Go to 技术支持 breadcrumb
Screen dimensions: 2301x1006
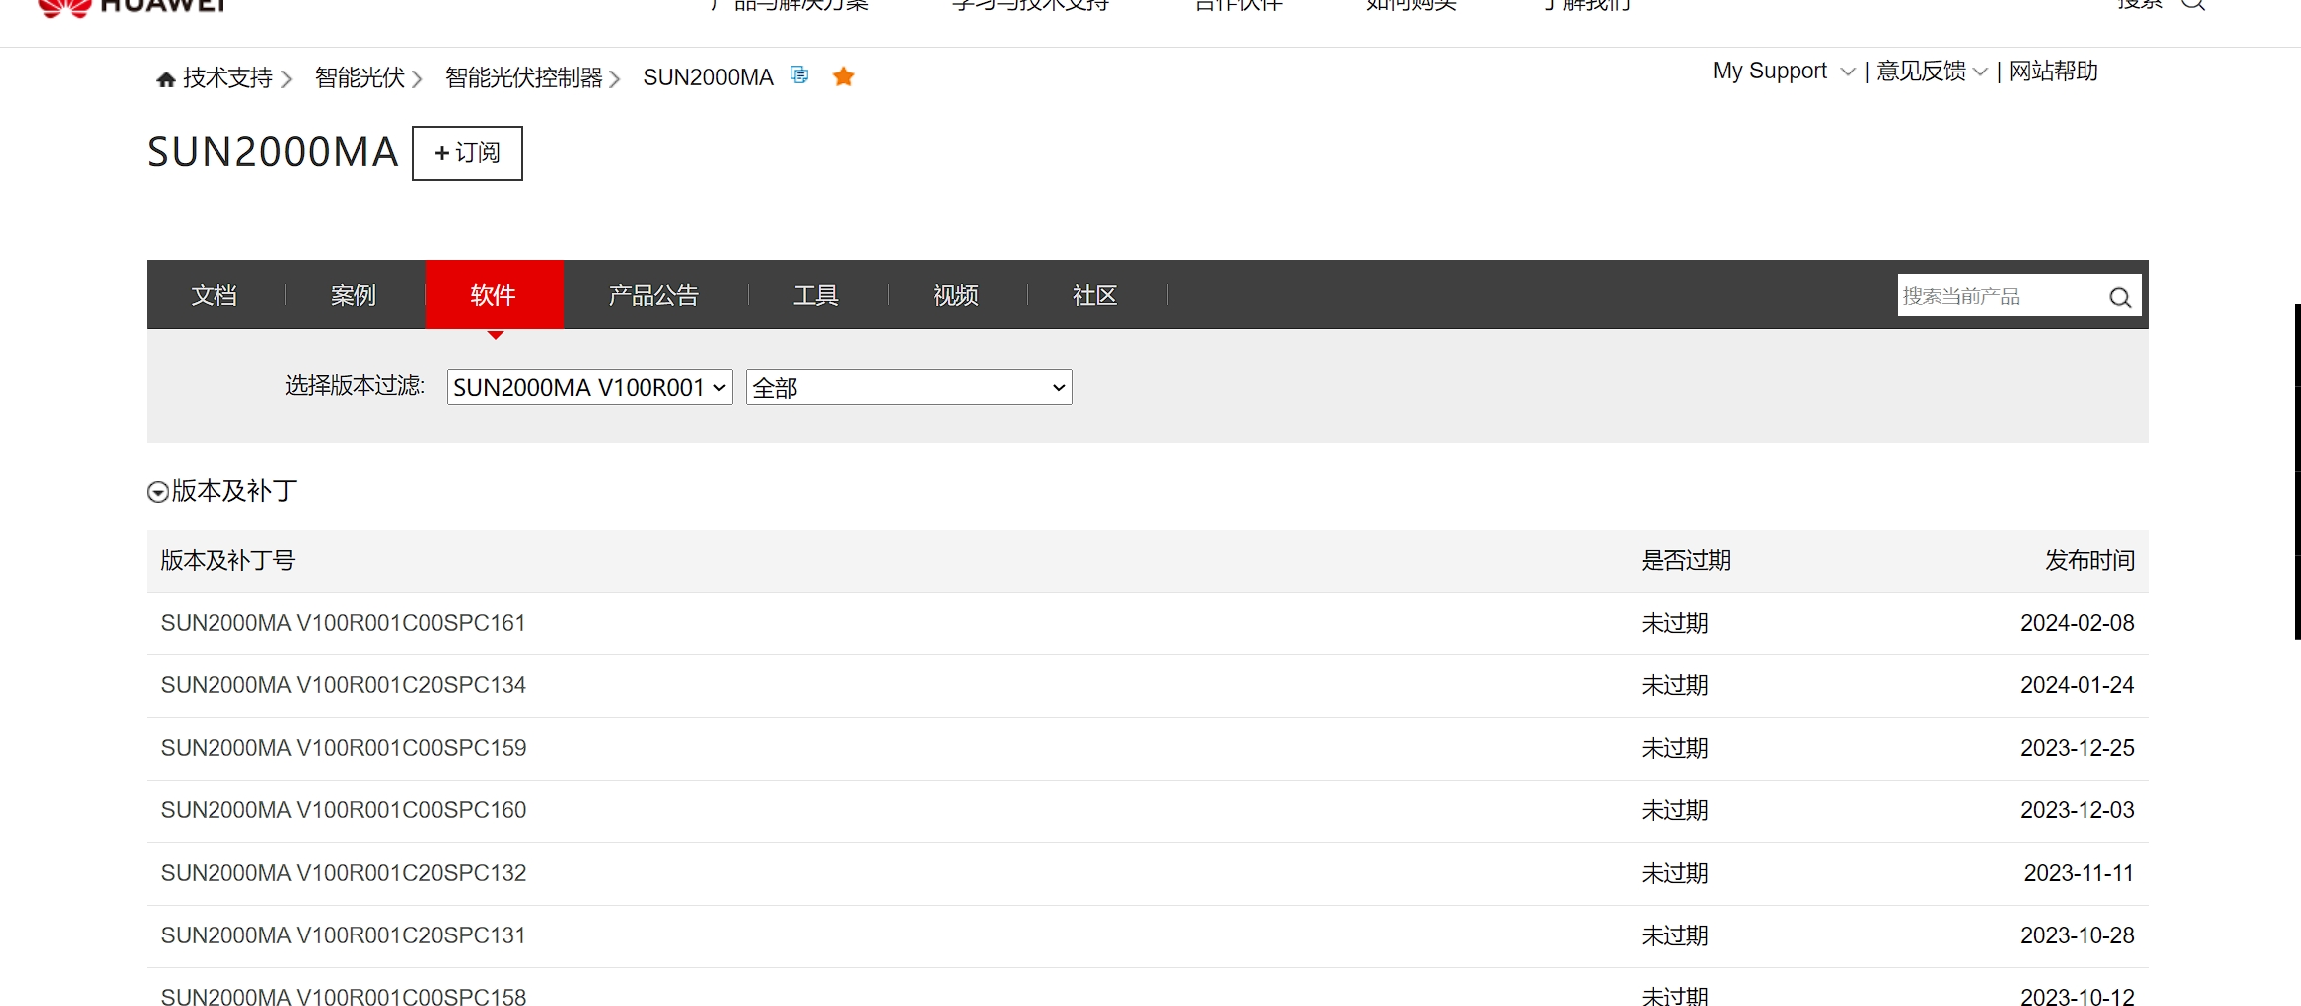[x=227, y=77]
